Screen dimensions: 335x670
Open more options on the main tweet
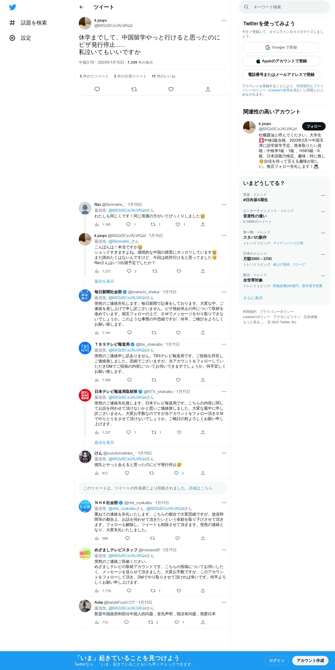coord(224,20)
